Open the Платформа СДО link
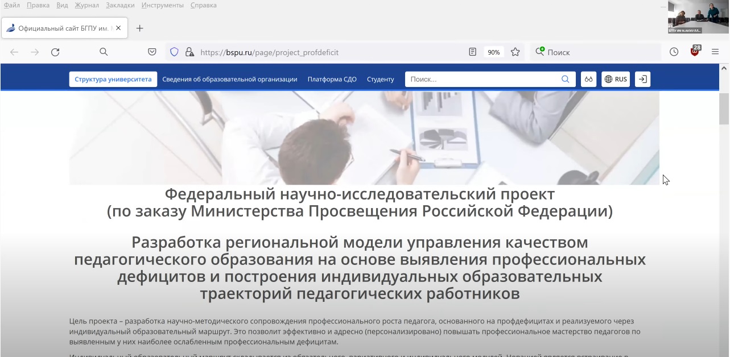 [x=332, y=80]
